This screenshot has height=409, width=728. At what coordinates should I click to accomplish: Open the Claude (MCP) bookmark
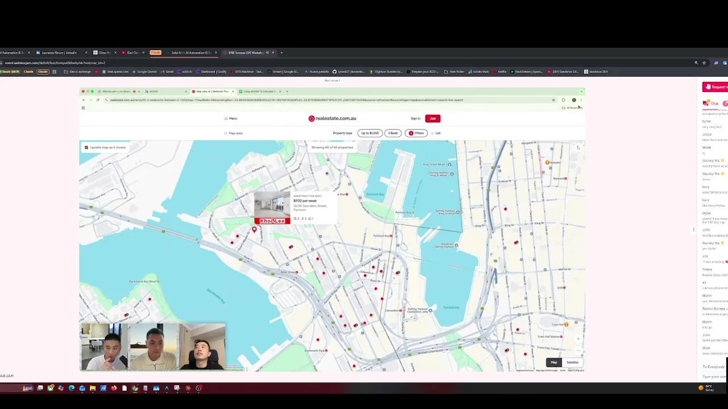click(x=9, y=72)
